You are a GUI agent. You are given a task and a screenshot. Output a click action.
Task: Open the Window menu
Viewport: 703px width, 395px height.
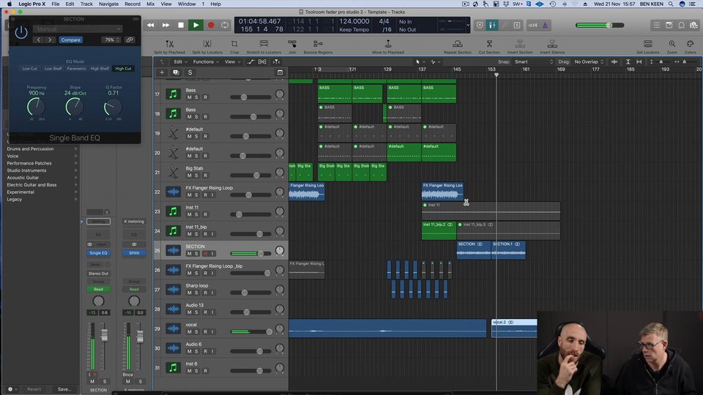click(187, 4)
